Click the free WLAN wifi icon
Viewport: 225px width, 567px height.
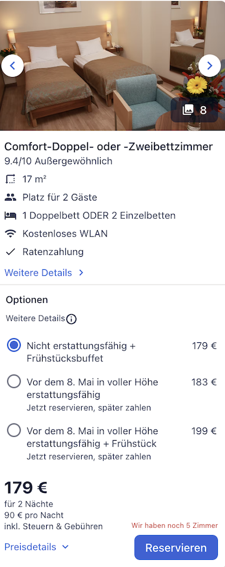tap(11, 234)
